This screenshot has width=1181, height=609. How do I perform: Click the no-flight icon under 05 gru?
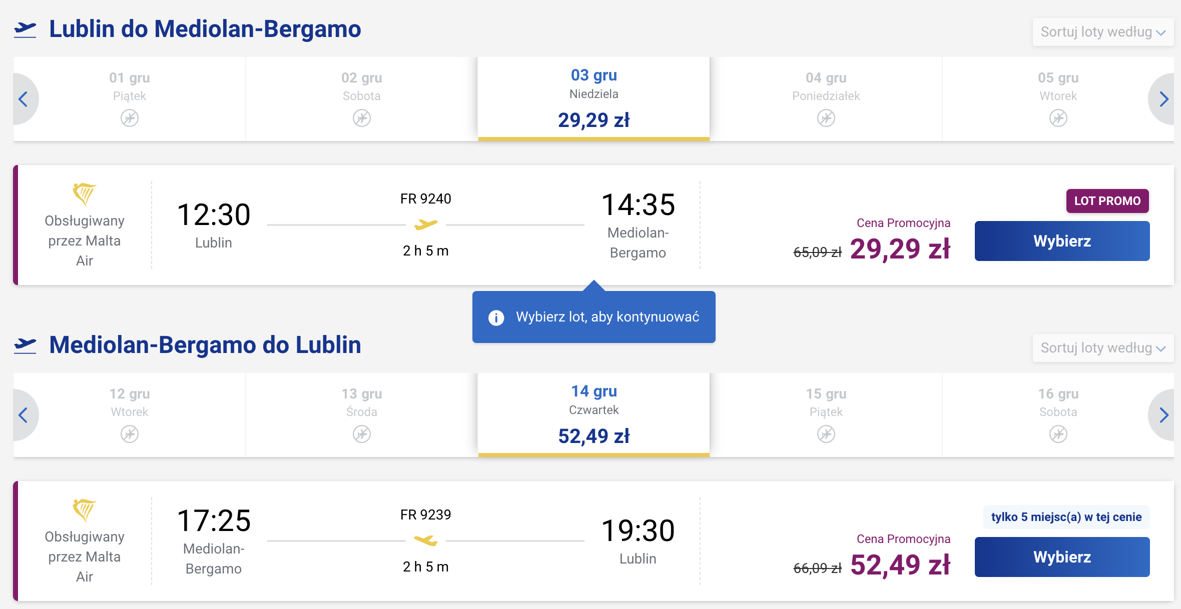[1058, 118]
